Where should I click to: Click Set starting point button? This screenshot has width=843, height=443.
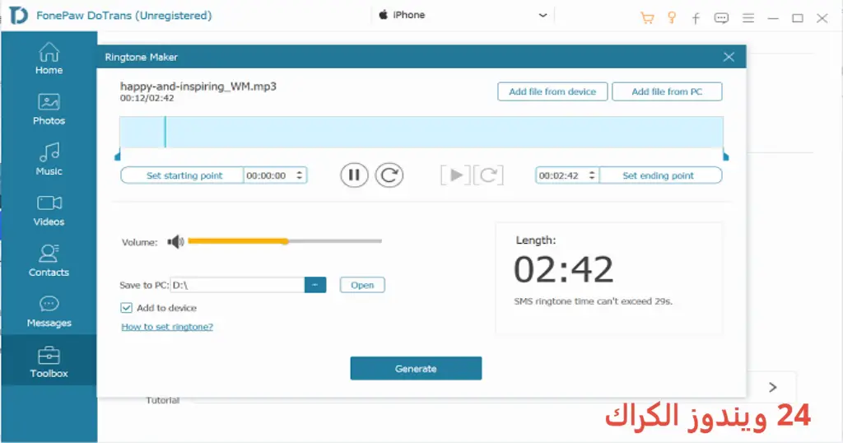[182, 175]
